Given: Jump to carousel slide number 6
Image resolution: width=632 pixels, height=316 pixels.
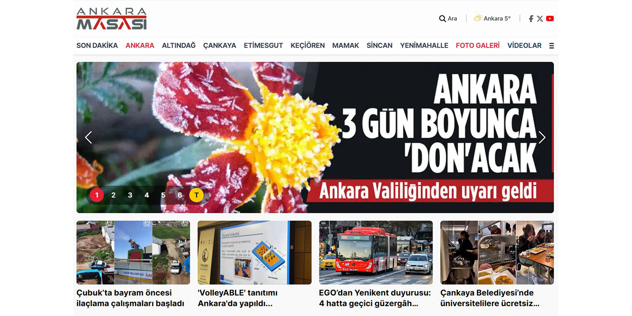Looking at the screenshot, I should pyautogui.click(x=180, y=195).
